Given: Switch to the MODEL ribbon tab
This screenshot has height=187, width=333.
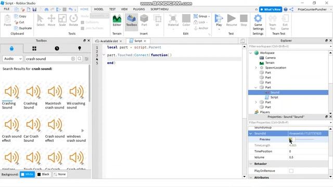Looking at the screenshot, I should coord(98,9).
